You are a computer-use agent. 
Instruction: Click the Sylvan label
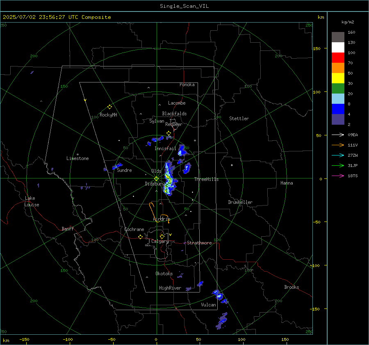click(x=157, y=121)
